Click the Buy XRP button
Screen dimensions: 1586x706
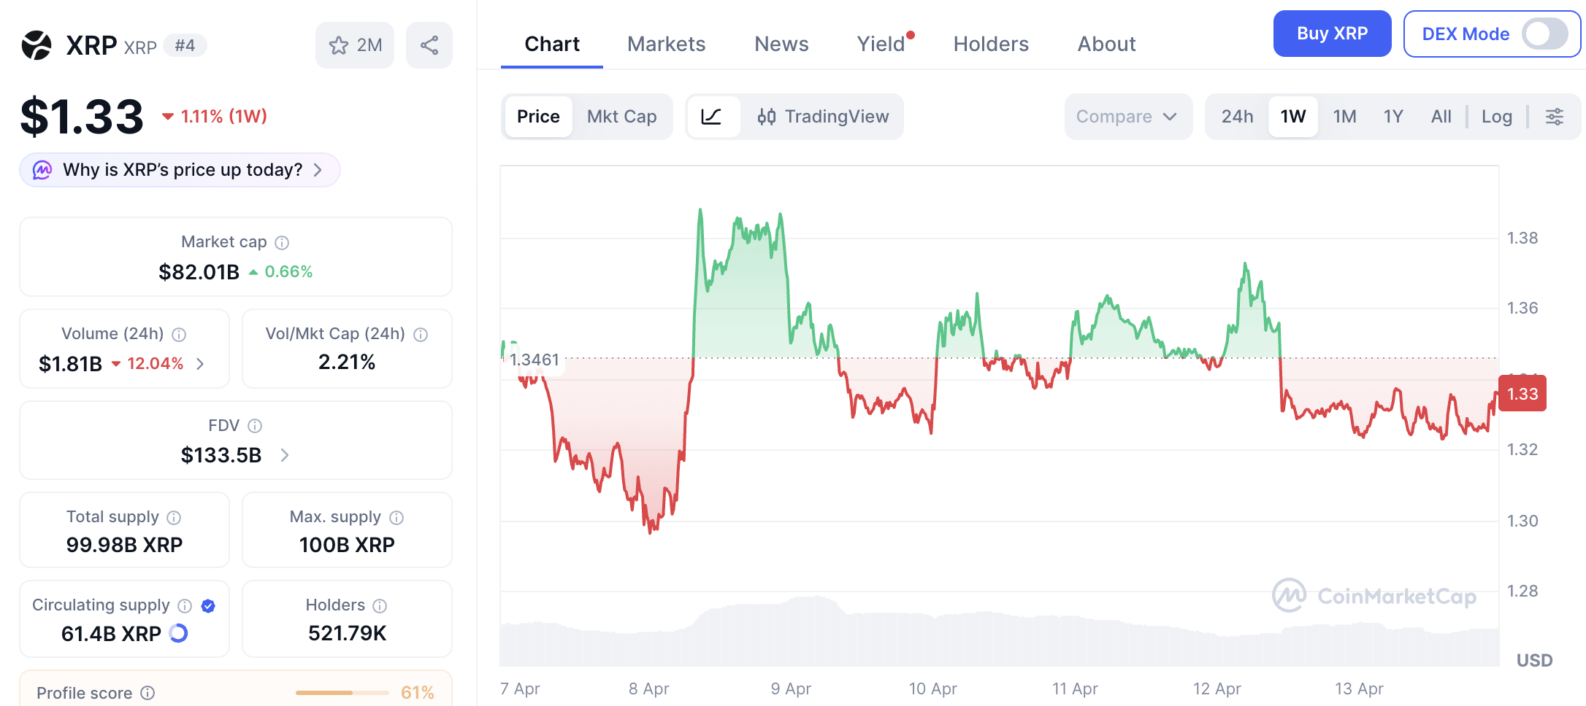[x=1332, y=34]
